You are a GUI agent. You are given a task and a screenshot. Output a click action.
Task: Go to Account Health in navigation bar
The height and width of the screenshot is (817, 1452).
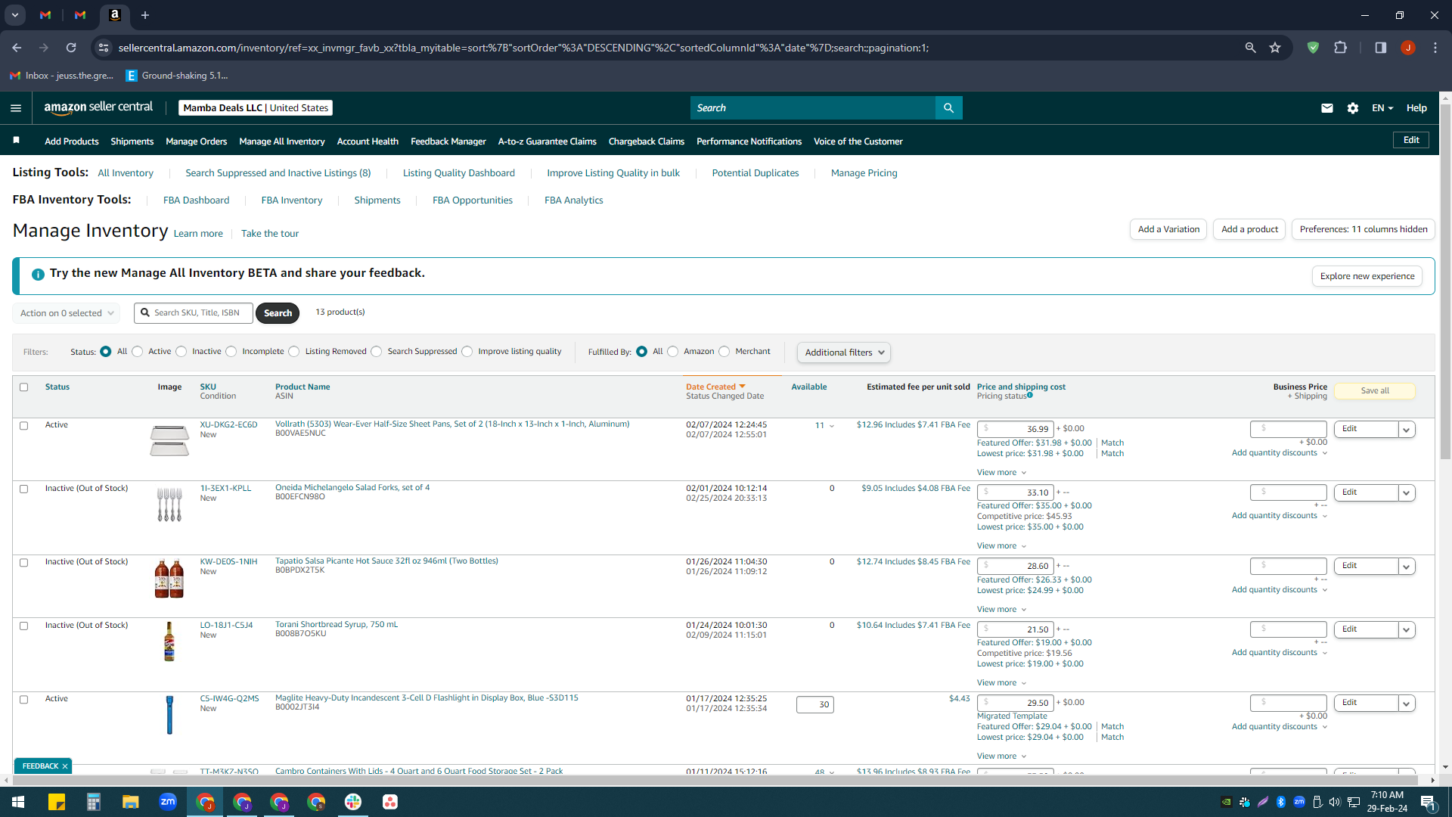[x=368, y=141]
